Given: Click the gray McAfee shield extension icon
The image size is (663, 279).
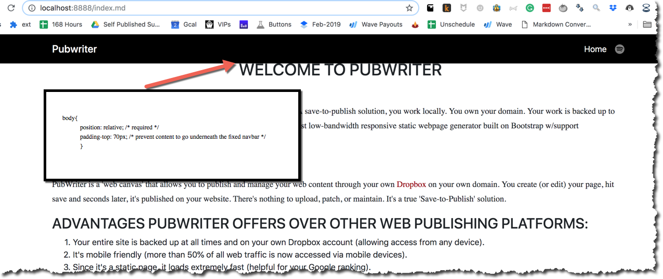Looking at the screenshot, I should [463, 8].
